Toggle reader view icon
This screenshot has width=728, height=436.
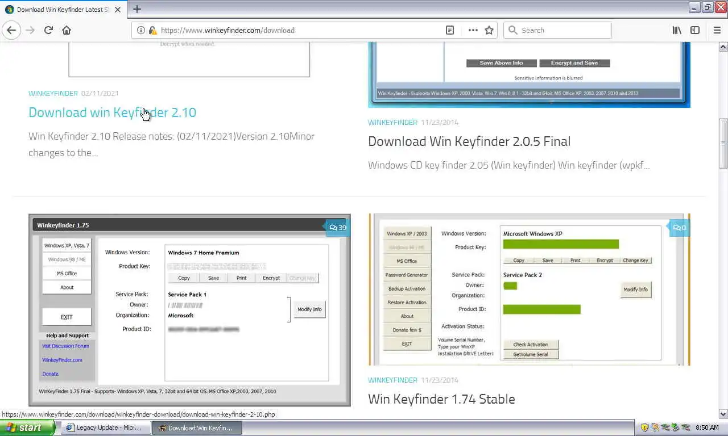click(x=450, y=30)
